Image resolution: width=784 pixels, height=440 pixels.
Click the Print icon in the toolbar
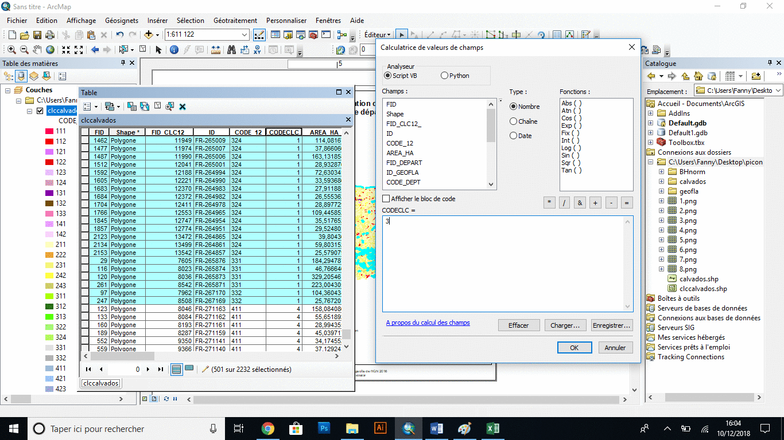[50, 35]
